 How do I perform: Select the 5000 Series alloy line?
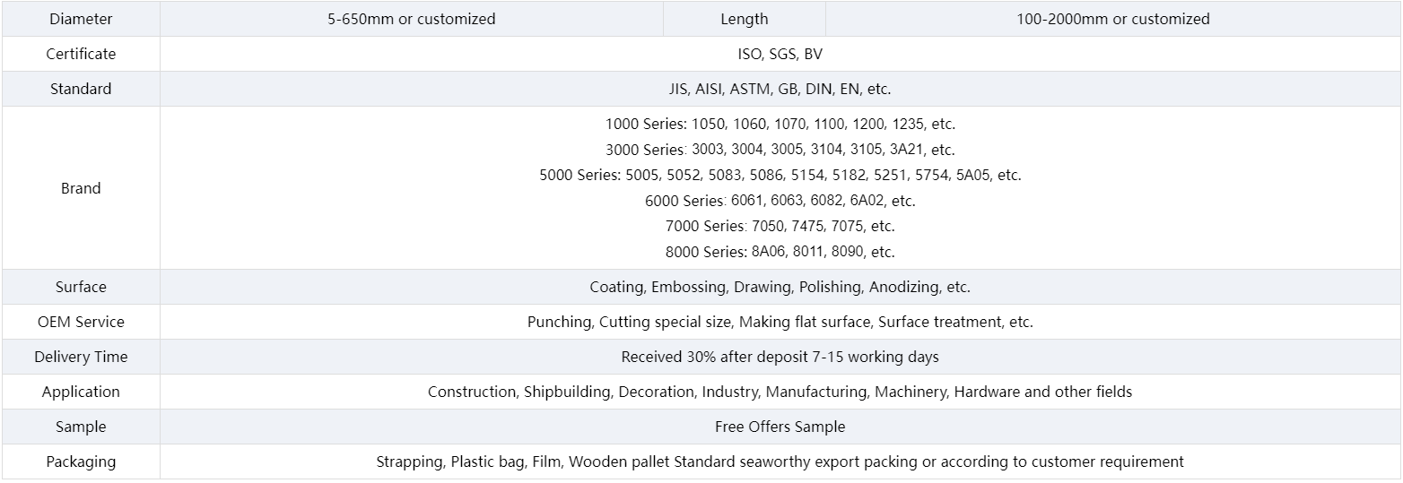click(780, 175)
